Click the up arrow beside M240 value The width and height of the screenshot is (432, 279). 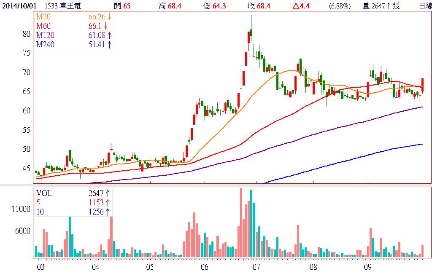(109, 44)
